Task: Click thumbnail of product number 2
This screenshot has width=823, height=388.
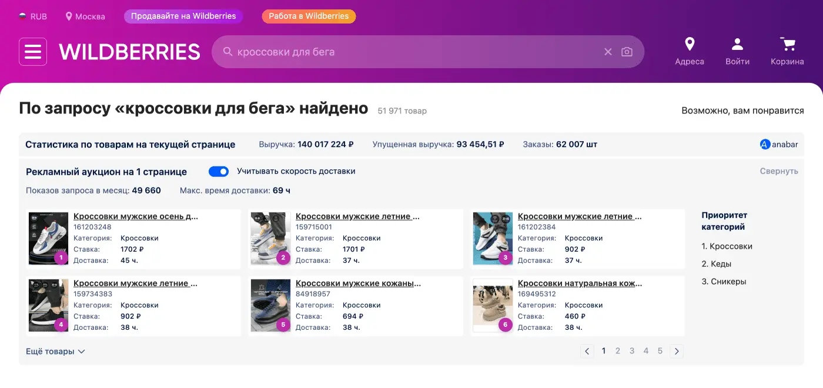Action: coord(271,239)
